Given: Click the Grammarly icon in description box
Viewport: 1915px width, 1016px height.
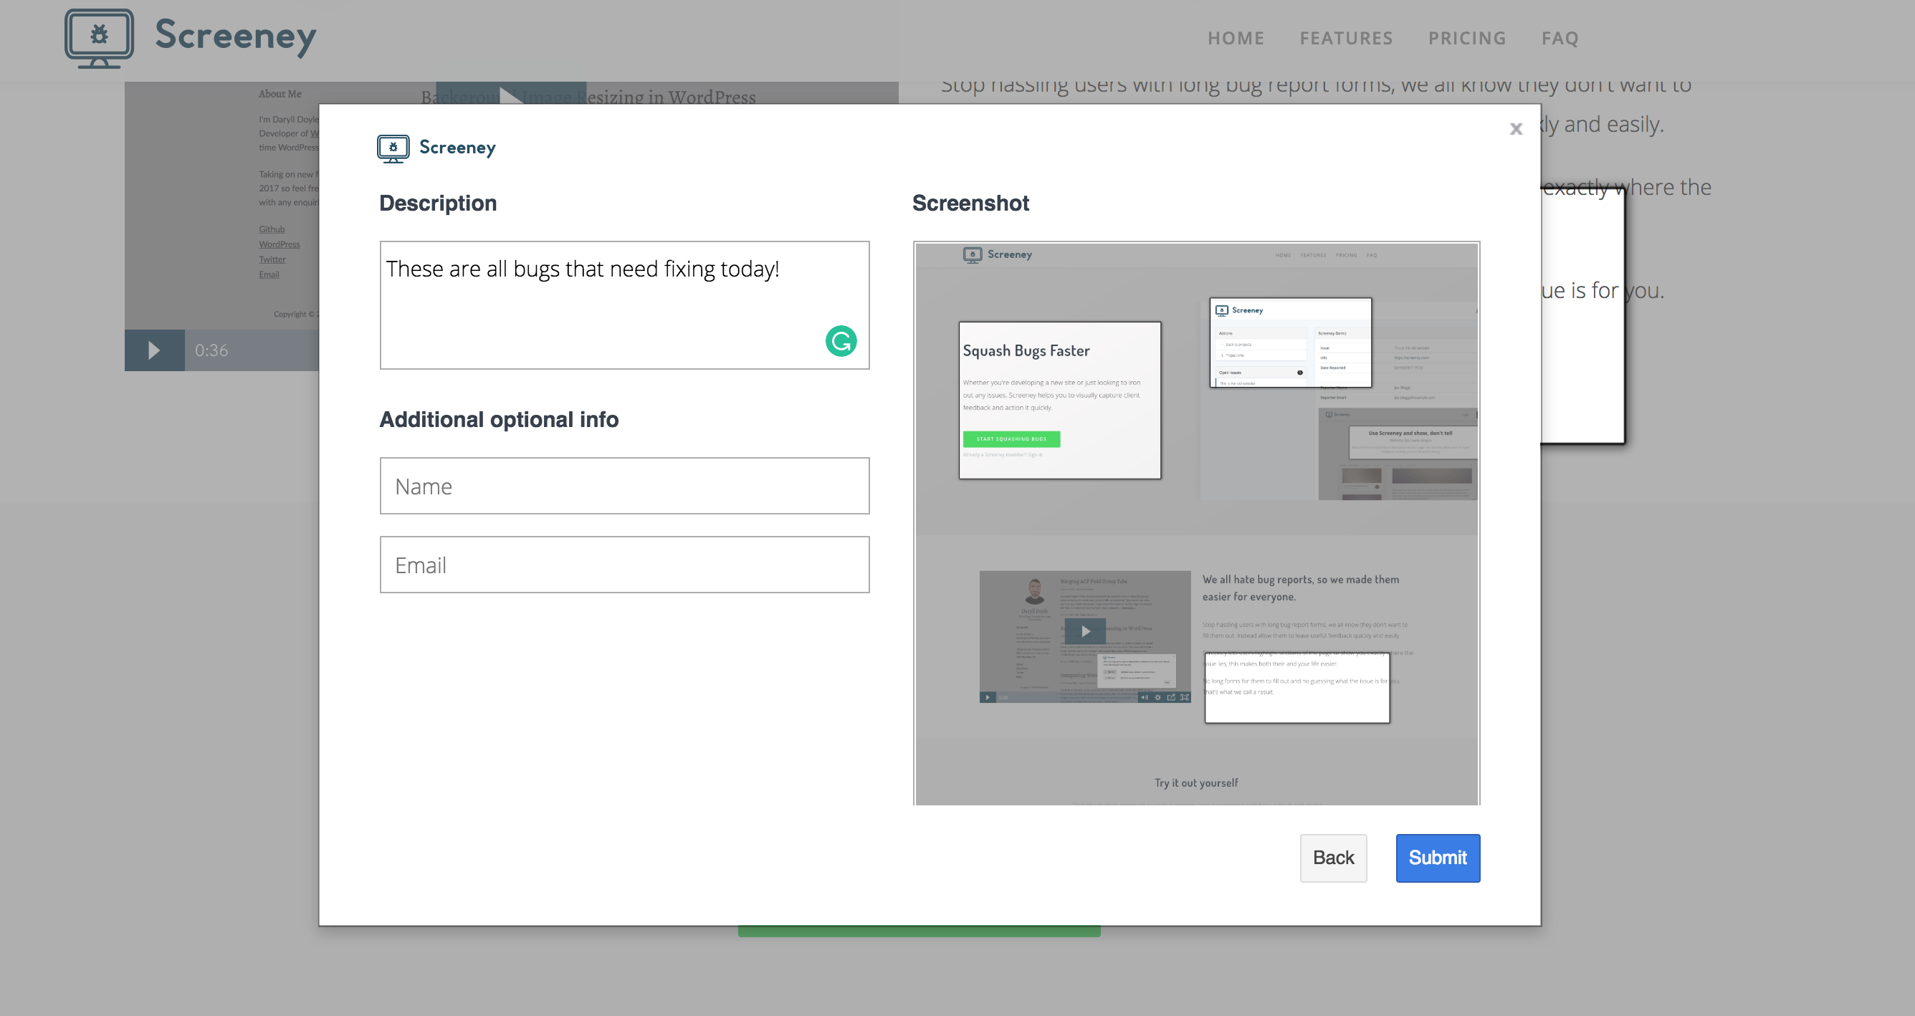Looking at the screenshot, I should coord(841,341).
